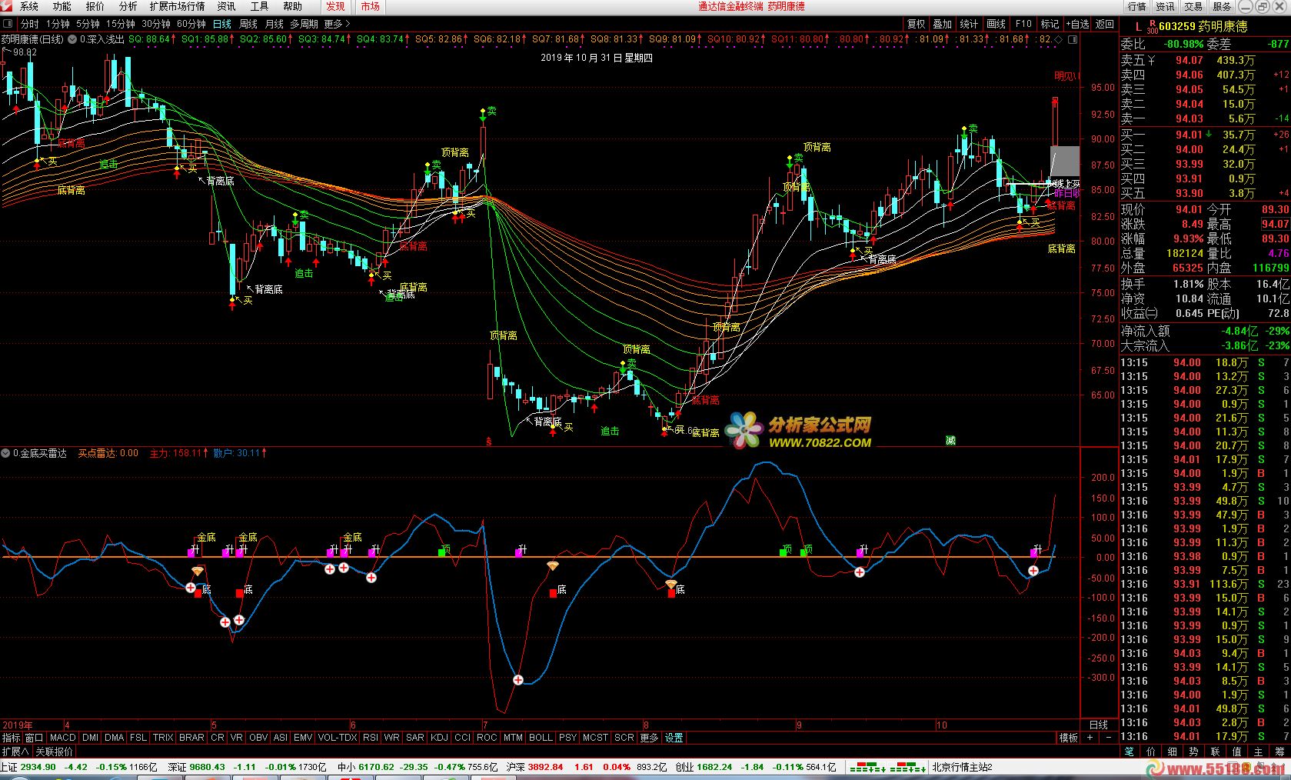Open the 报价 menu
The height and width of the screenshot is (780, 1291).
95,6
